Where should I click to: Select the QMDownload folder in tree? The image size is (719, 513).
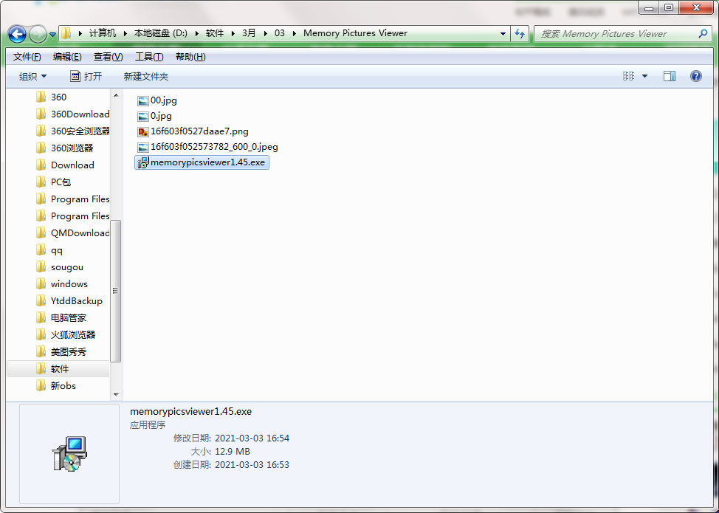click(72, 233)
